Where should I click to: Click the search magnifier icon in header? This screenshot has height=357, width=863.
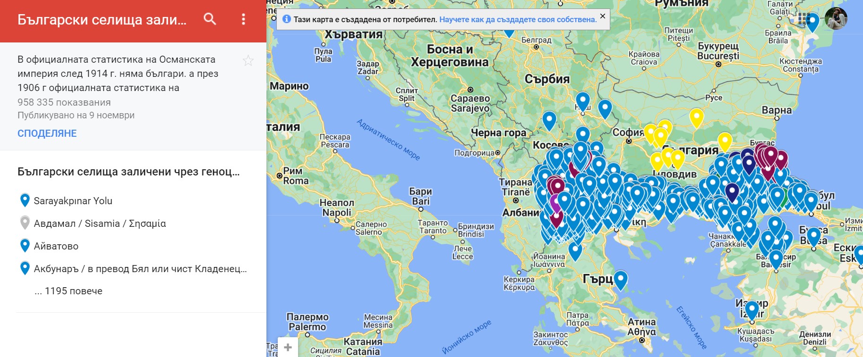click(x=210, y=19)
